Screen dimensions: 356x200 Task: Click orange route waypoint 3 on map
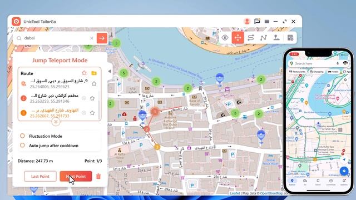[157, 147]
